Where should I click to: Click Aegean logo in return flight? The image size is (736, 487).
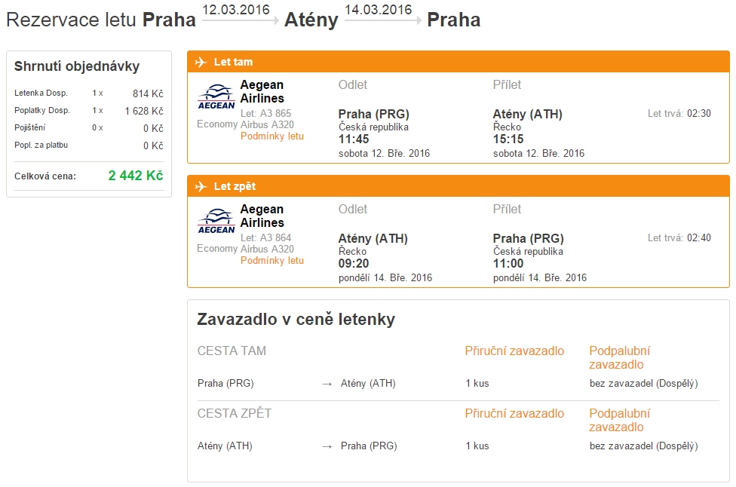coord(216,222)
